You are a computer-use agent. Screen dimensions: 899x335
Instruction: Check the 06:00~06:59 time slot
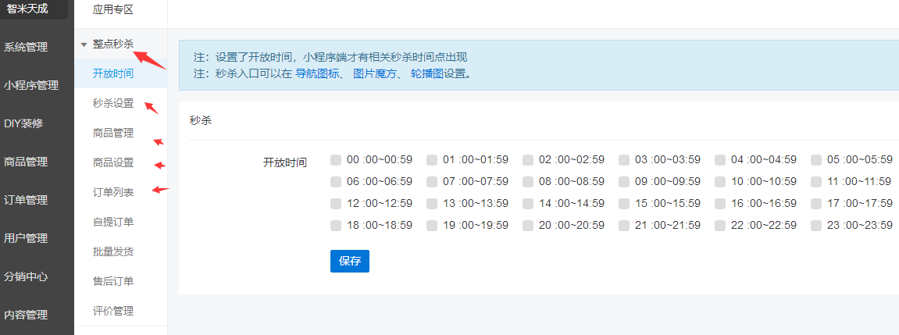point(336,182)
